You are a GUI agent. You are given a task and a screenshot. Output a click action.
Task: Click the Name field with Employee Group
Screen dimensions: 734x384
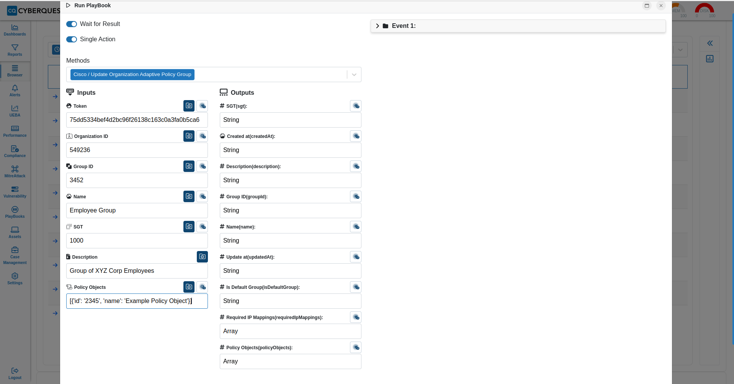coord(137,211)
